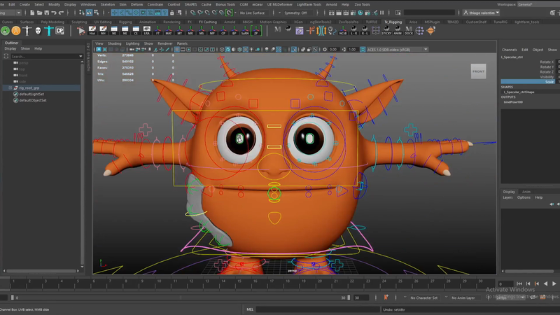Click the FRONT view cube in viewport
Screen dimensions: 560x315
coord(478,71)
